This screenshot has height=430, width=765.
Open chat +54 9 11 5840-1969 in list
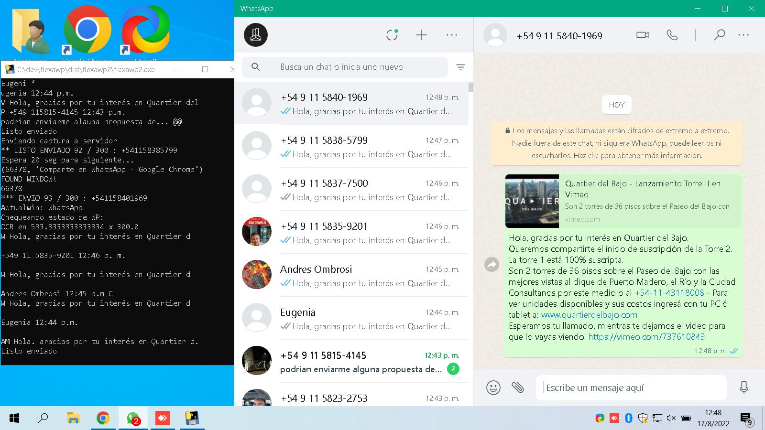(351, 103)
